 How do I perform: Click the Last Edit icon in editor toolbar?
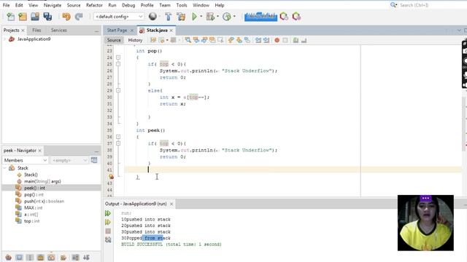(x=153, y=40)
